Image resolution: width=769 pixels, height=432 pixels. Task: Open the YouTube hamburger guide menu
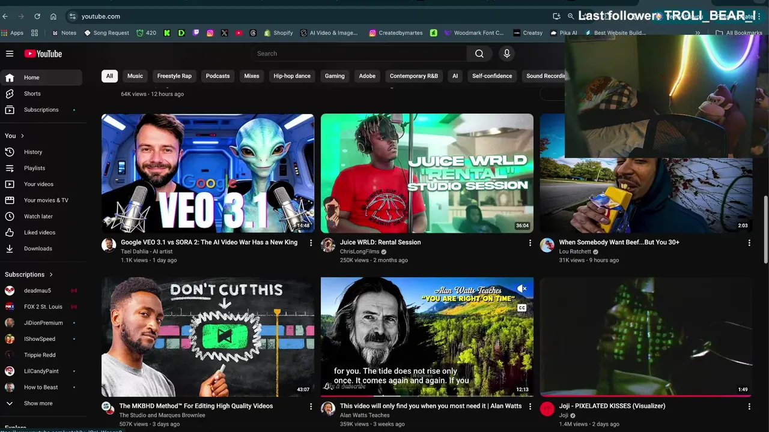(x=10, y=53)
